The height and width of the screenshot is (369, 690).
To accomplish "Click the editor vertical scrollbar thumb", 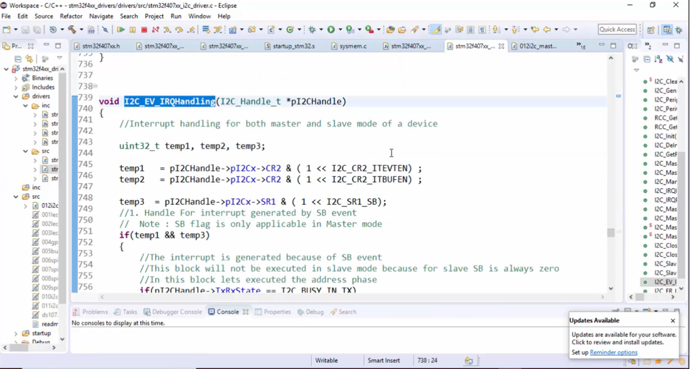I will (x=611, y=233).
